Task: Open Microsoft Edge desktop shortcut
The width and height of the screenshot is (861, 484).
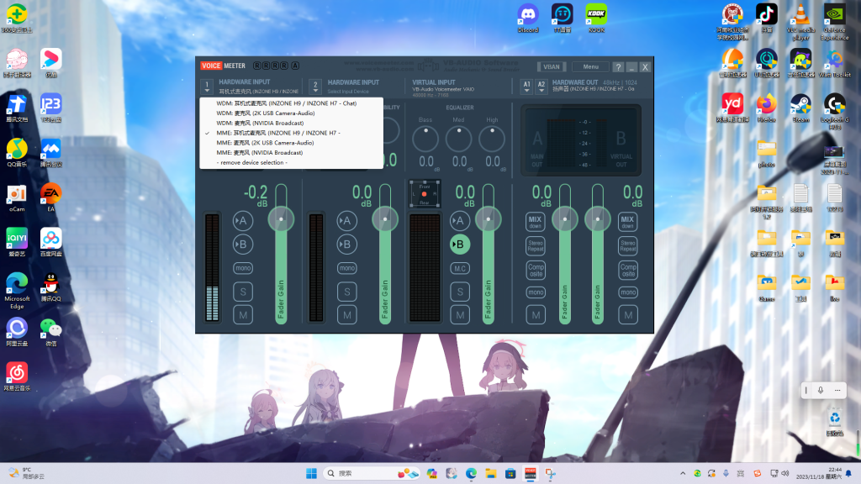Action: click(17, 291)
